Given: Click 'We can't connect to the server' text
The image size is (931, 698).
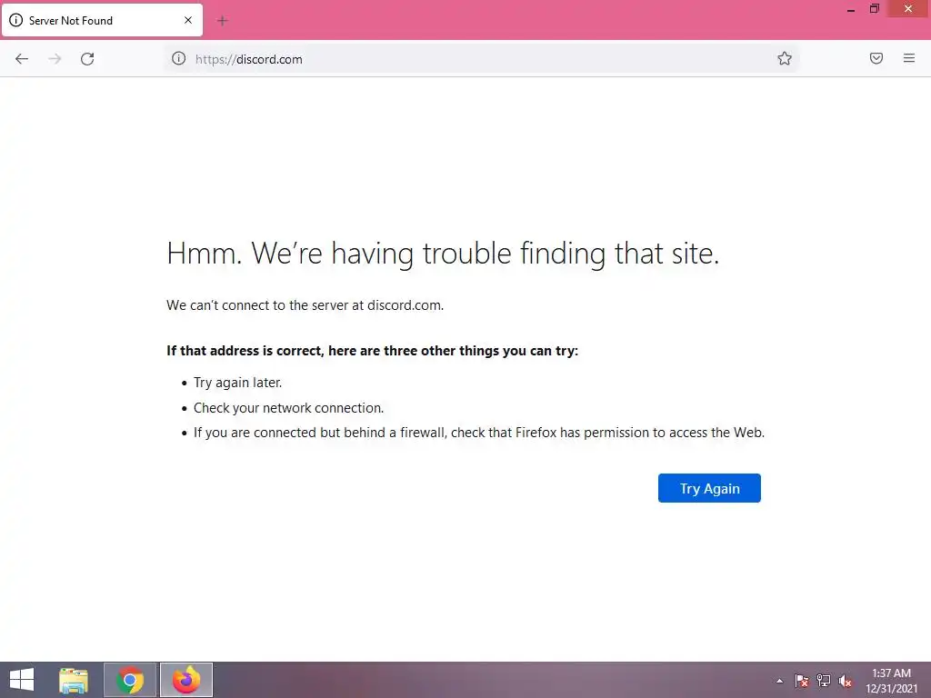Looking at the screenshot, I should (x=305, y=305).
